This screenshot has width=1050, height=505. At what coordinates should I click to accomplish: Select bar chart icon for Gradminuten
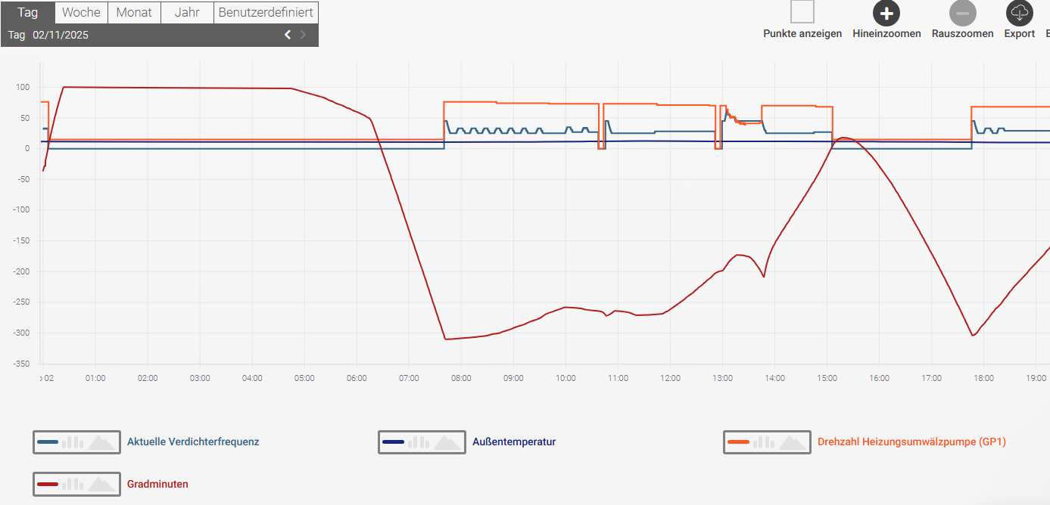[x=72, y=485]
